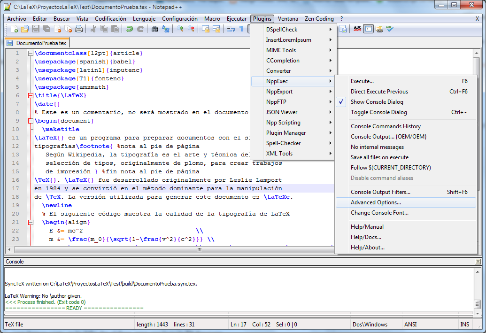Select Direct Execute Previous entry
The image size is (486, 333).
406,92
